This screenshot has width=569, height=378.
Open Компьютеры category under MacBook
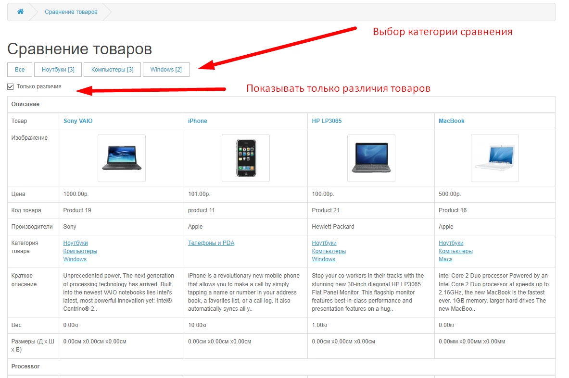(x=456, y=251)
